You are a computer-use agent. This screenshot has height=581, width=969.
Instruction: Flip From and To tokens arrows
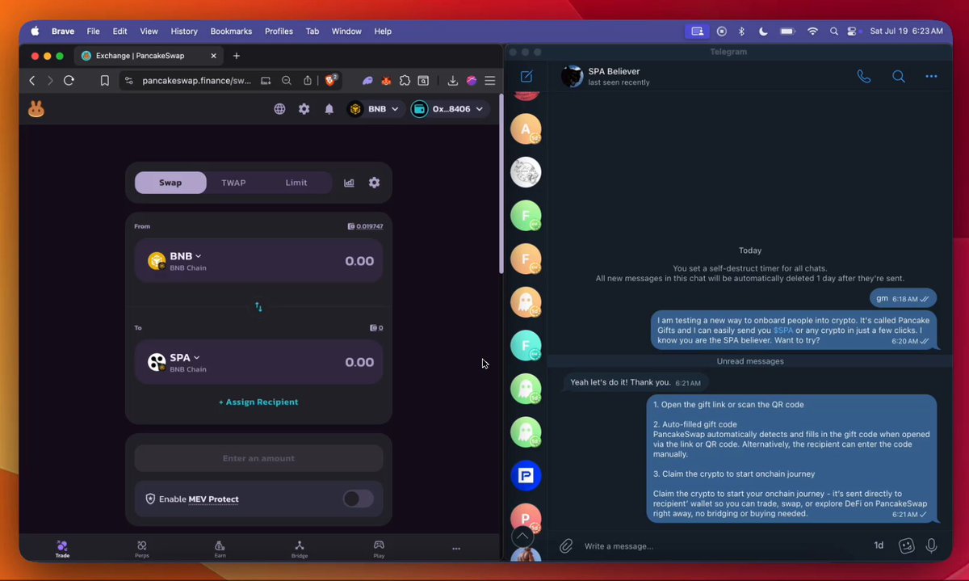pyautogui.click(x=258, y=307)
